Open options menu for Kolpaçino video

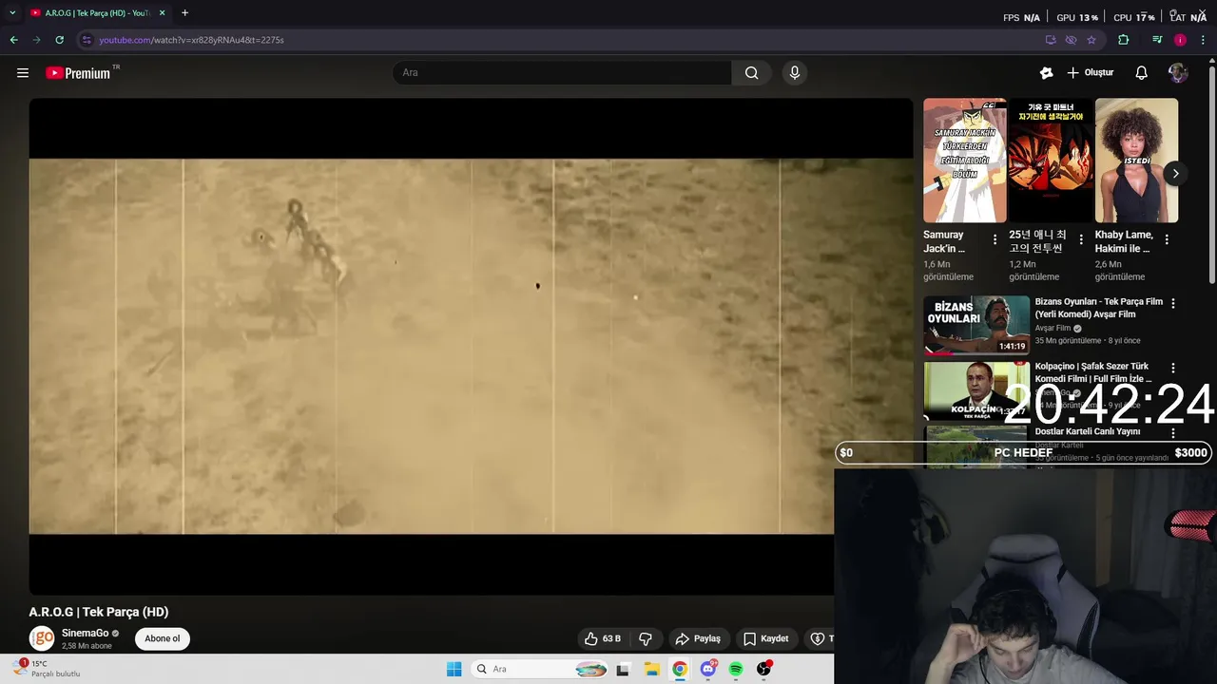[1172, 368]
